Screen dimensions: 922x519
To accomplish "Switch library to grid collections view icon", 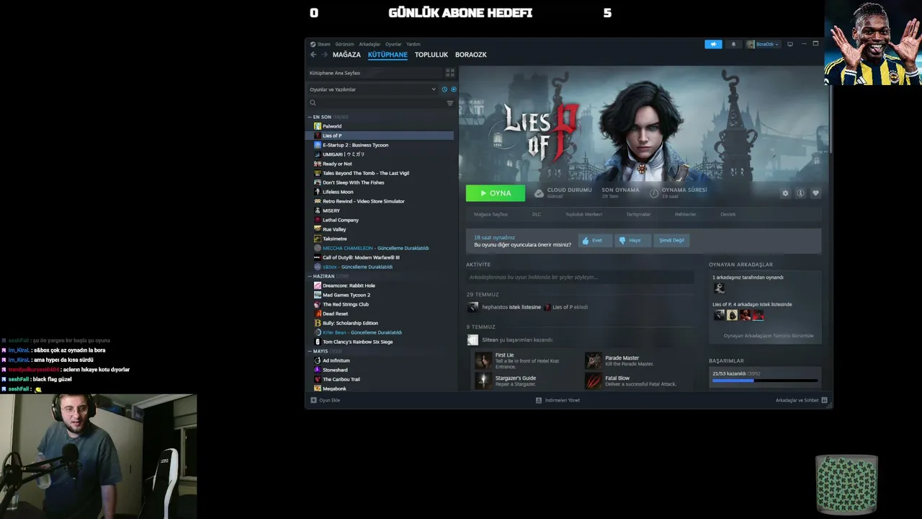I will click(450, 73).
